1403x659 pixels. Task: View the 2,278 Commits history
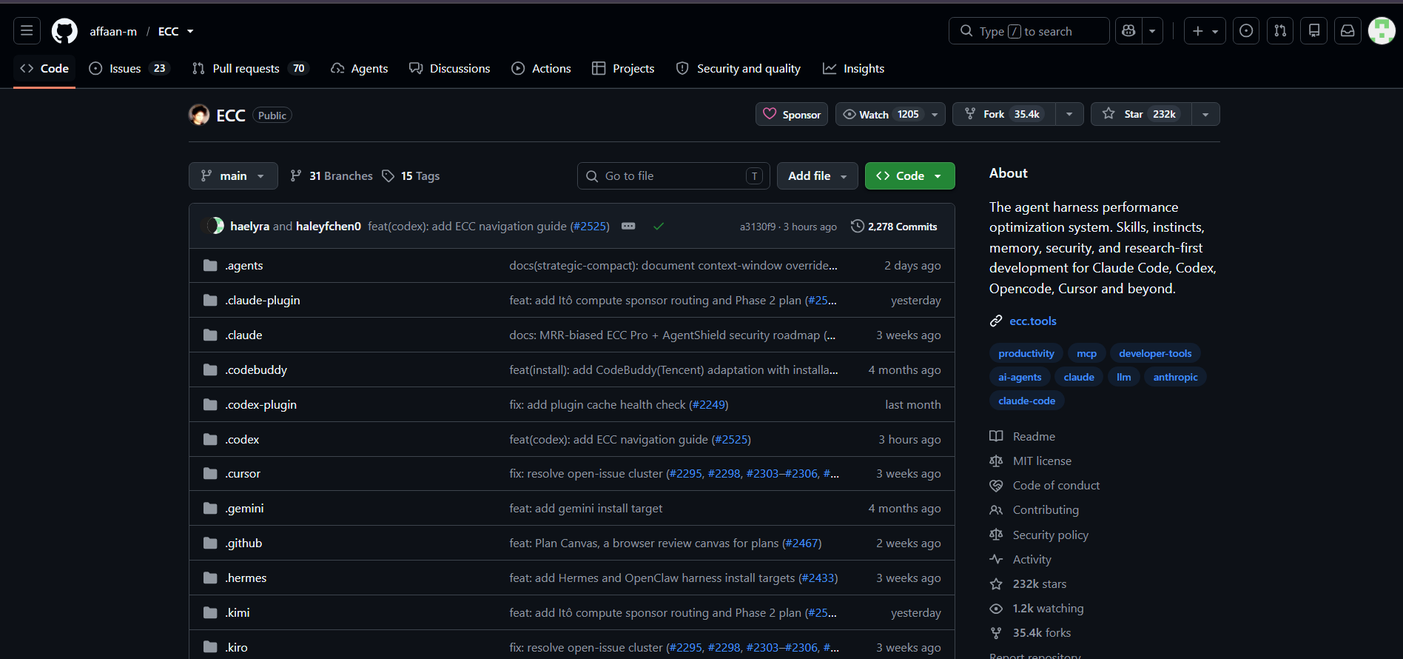(894, 226)
